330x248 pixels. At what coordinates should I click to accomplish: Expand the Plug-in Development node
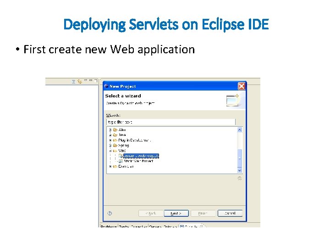[110, 140]
